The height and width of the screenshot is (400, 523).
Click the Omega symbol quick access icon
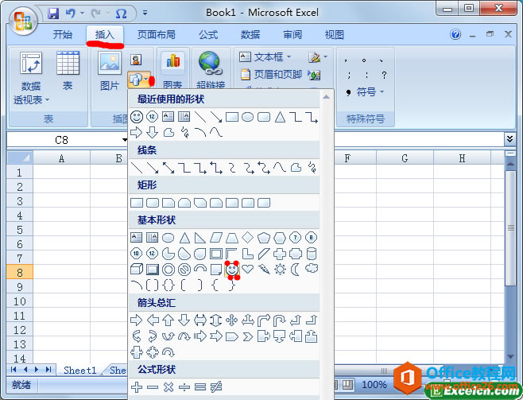pos(121,14)
